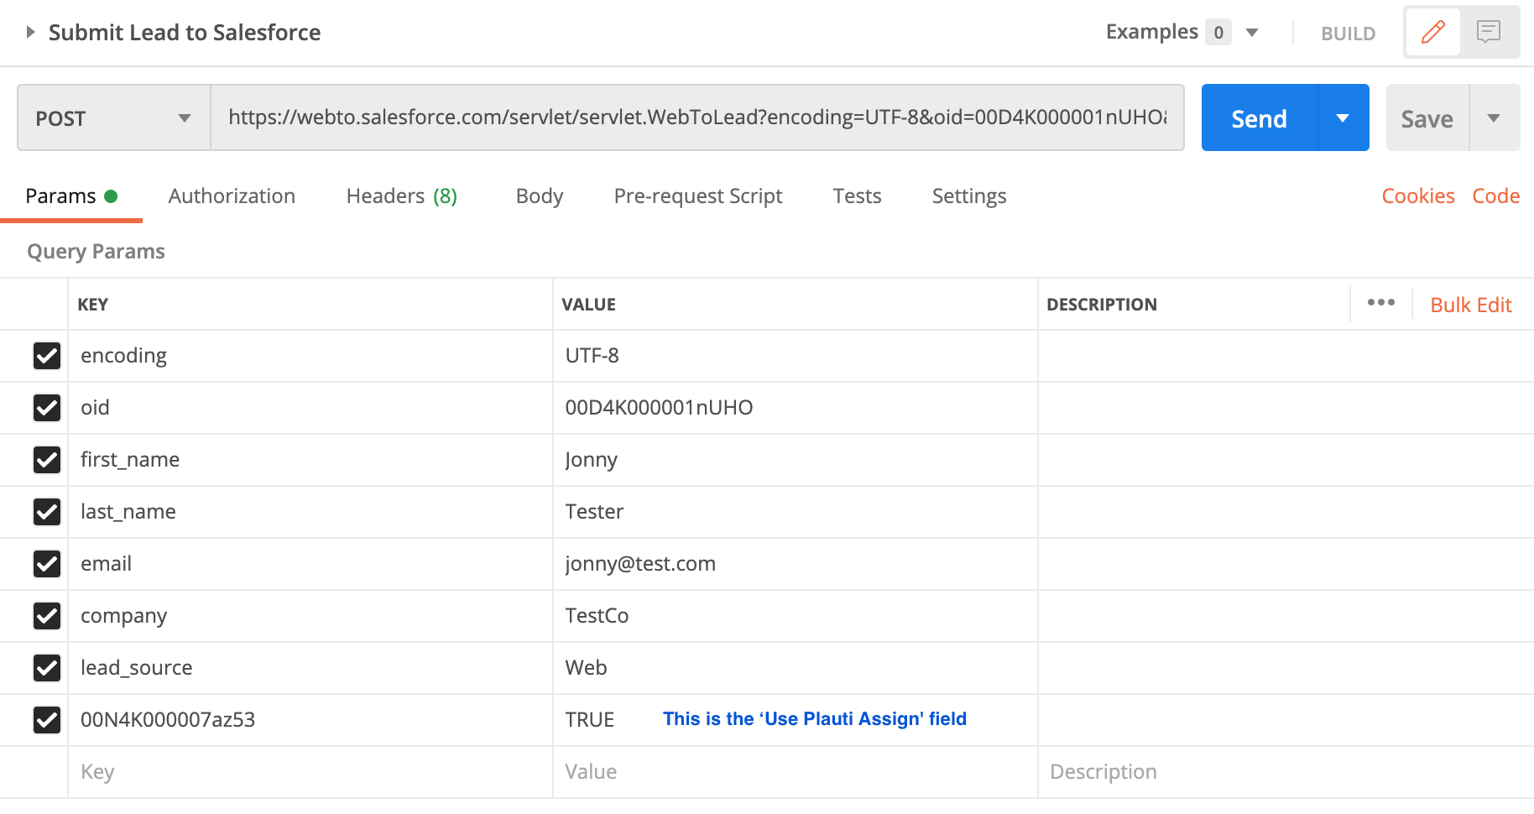Screen dimensions: 1534x814
Task: Click the first_name key cell
Action: (x=310, y=460)
